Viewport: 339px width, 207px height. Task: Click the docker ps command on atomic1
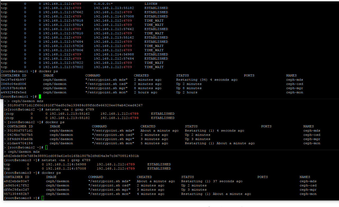pyautogui.click(x=48, y=71)
